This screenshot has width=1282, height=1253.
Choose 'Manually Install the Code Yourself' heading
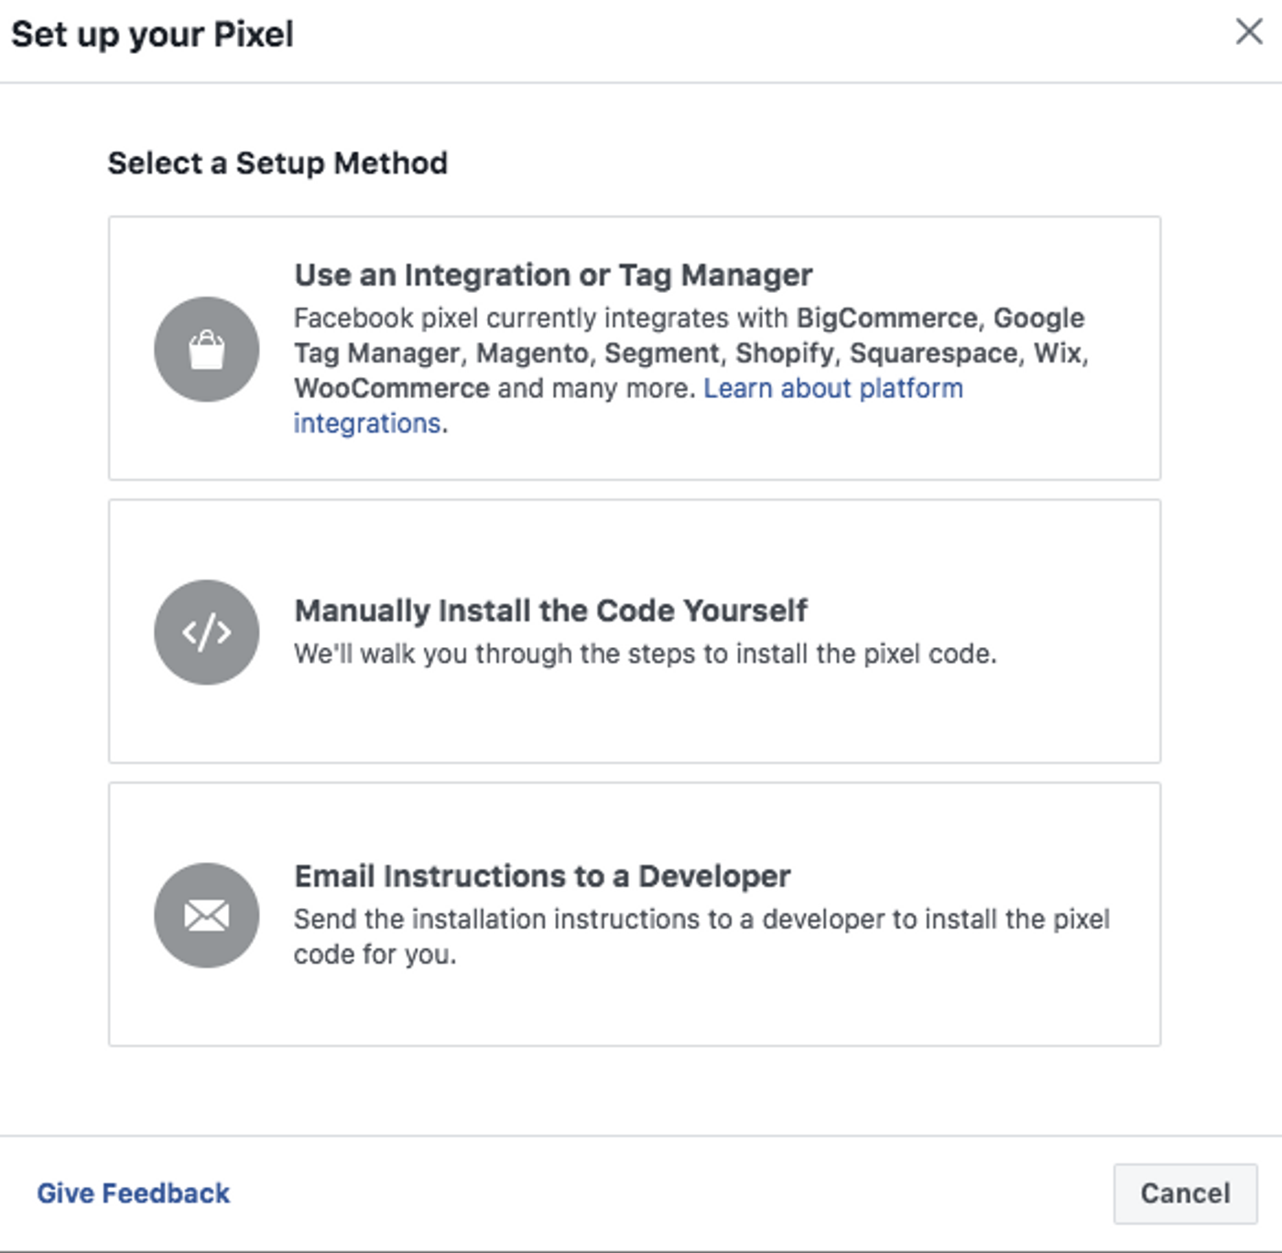(550, 610)
